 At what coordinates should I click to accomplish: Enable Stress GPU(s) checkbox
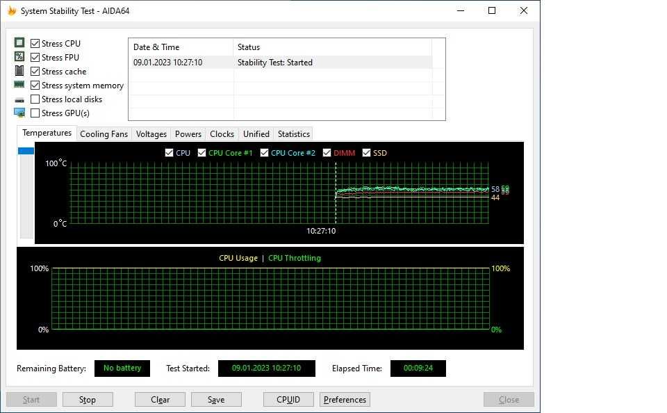pos(35,113)
